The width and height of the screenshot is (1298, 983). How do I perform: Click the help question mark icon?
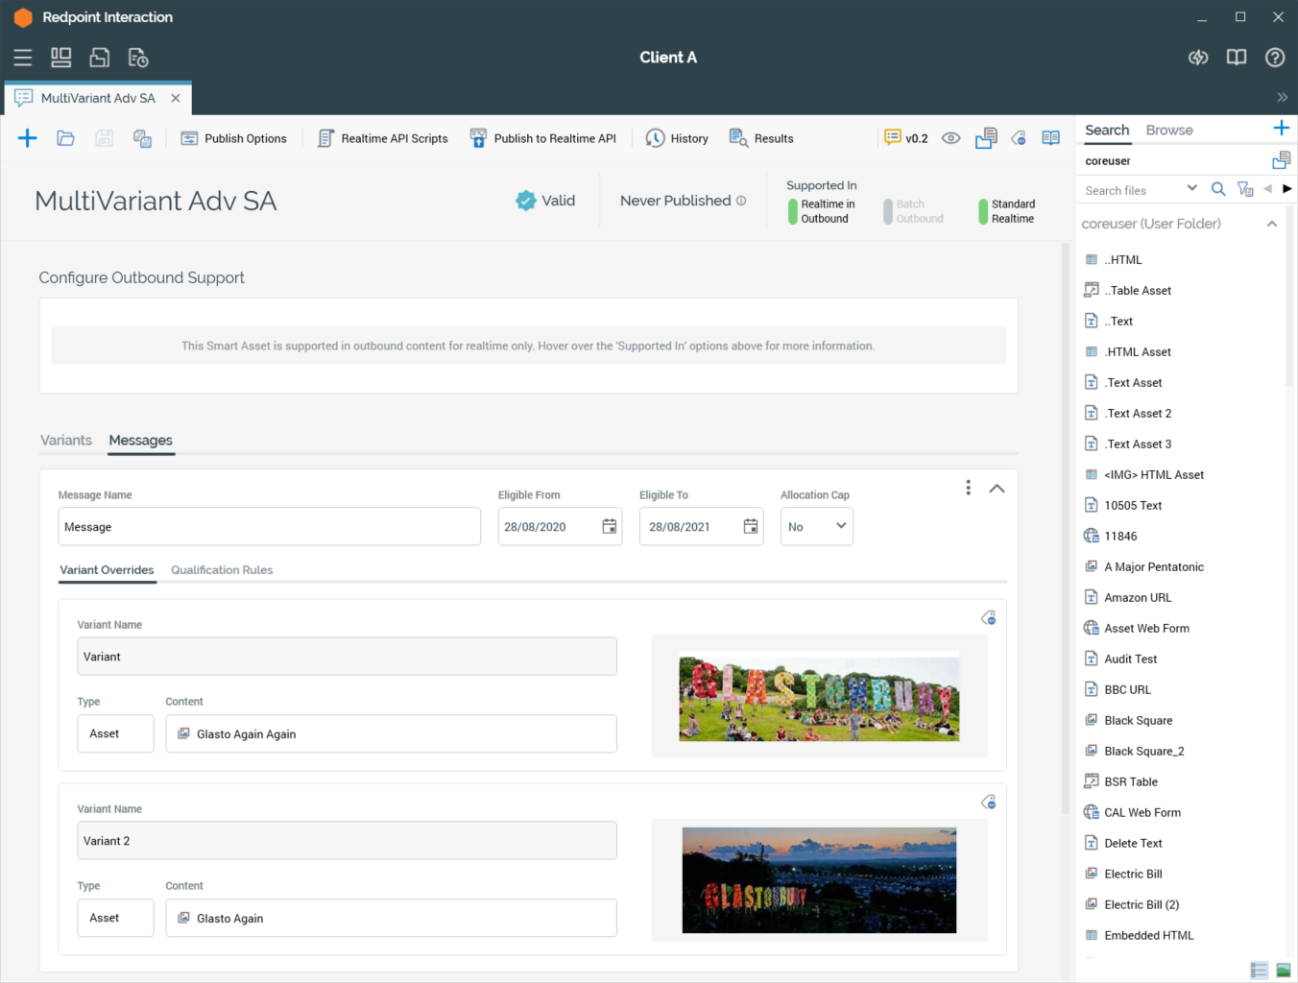point(1274,58)
